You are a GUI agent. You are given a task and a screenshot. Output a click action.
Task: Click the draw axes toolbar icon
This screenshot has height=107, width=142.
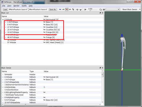click(77, 9)
